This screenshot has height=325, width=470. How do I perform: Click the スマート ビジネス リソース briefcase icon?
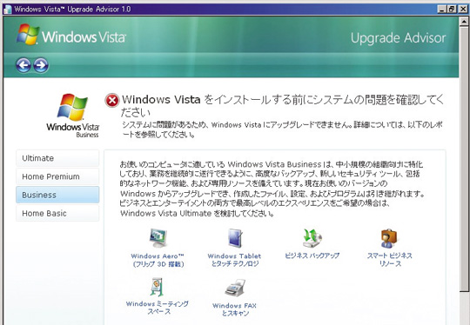click(389, 238)
